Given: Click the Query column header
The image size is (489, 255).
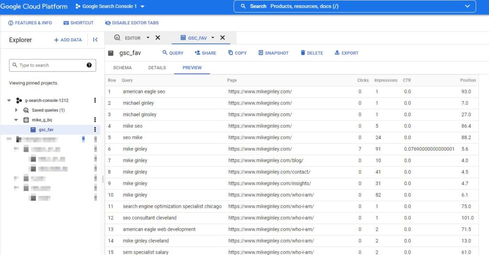Looking at the screenshot, I should tap(127, 81).
